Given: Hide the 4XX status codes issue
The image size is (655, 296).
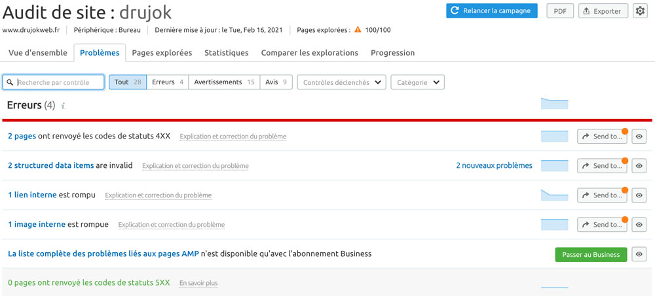Looking at the screenshot, I should [639, 137].
